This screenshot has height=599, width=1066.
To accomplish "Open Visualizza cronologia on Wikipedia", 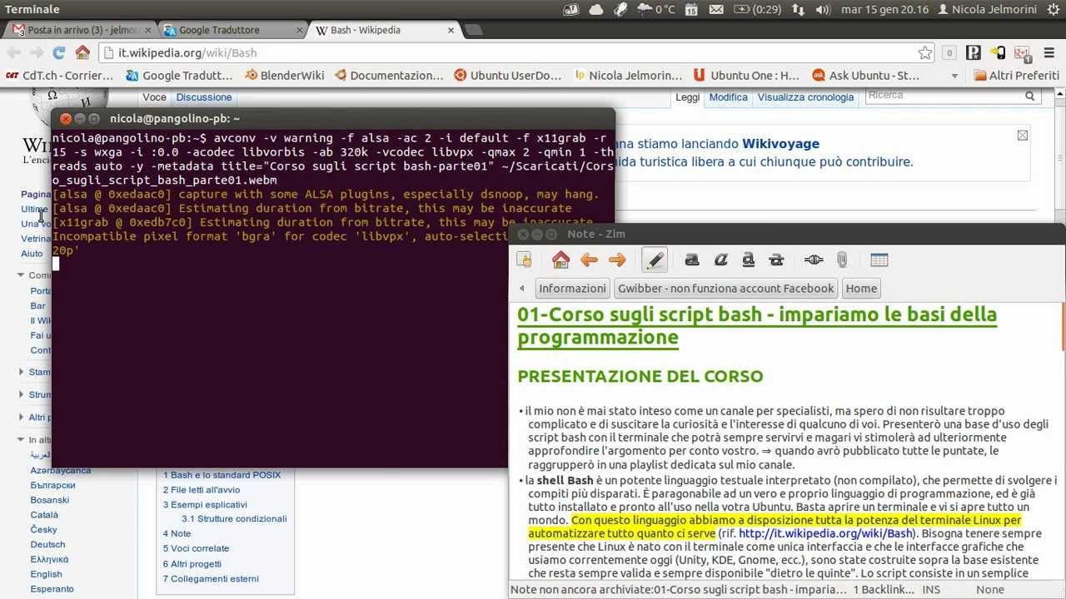I will point(805,97).
